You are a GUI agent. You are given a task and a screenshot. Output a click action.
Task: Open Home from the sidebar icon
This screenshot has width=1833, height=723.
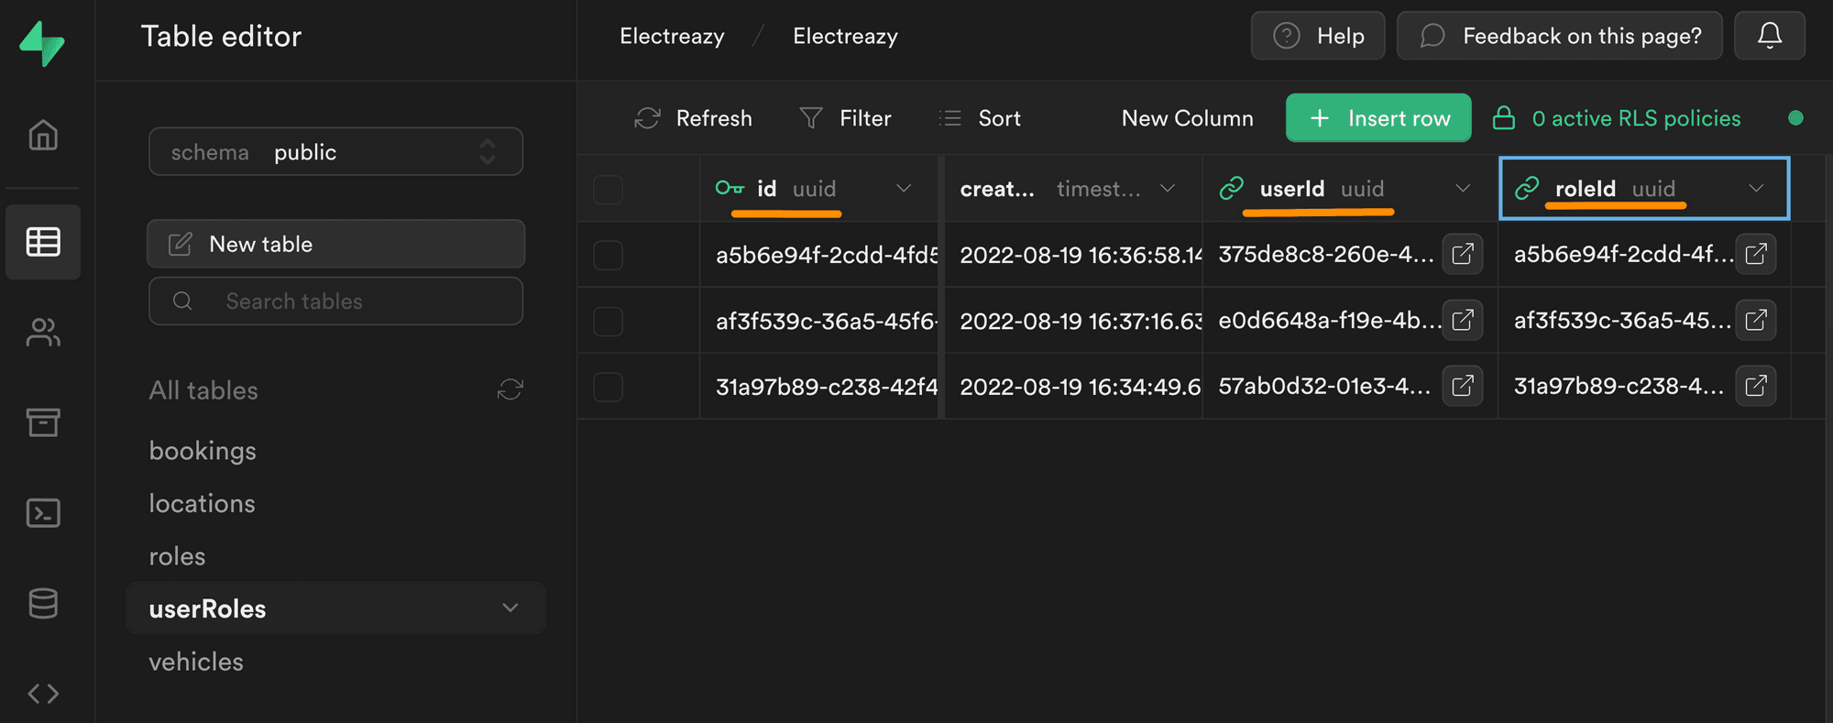(43, 135)
